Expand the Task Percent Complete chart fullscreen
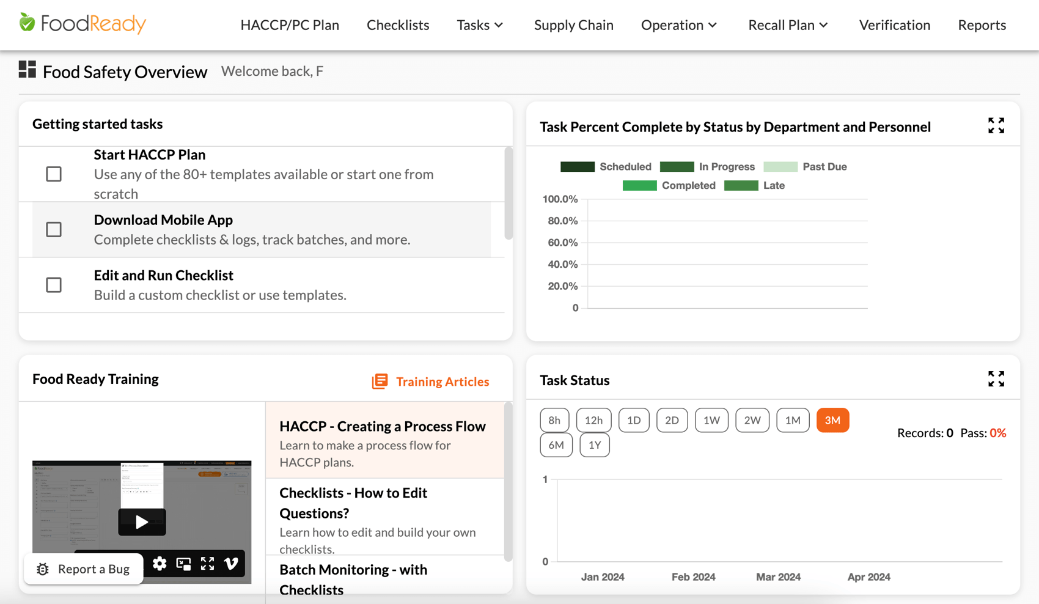The width and height of the screenshot is (1039, 604). (x=996, y=125)
